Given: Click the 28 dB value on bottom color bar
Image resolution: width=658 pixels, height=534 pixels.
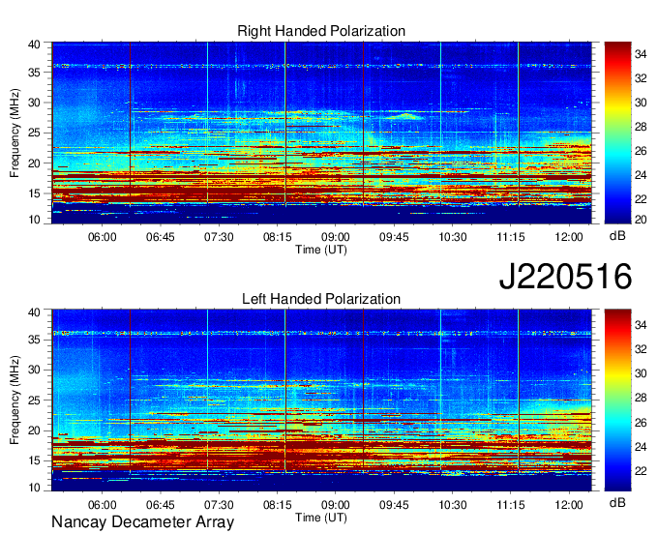Looking at the screenshot, I should 641,399.
